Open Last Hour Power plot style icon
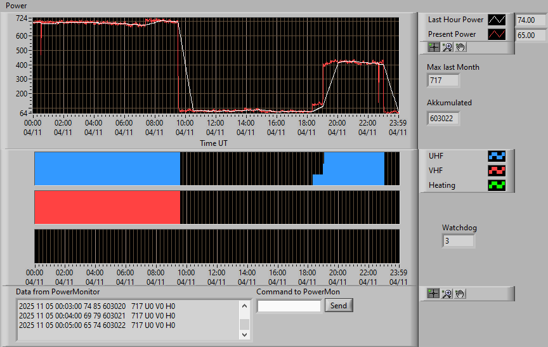 click(x=497, y=20)
